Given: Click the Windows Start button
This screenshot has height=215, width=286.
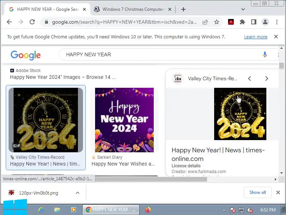Looking at the screenshot, I should click(x=15, y=207).
